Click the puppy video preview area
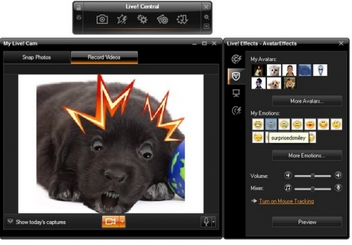This screenshot has height=245, width=352. pos(111,144)
